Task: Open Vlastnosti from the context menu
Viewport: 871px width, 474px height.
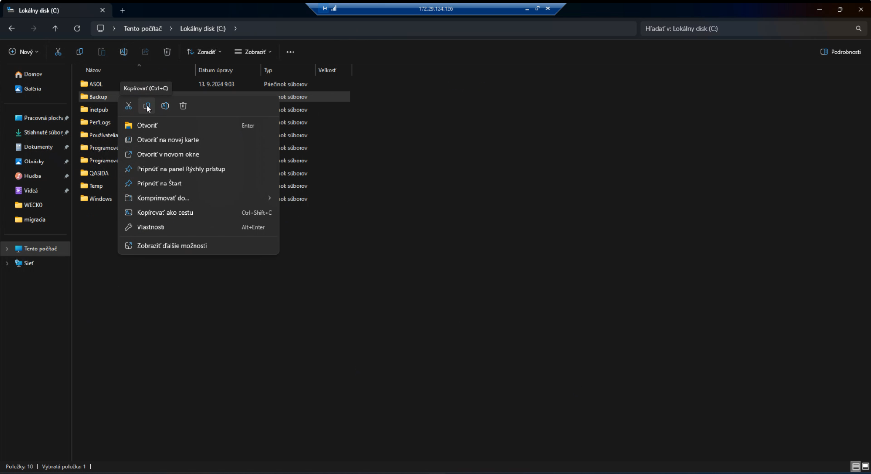Action: (x=198, y=227)
